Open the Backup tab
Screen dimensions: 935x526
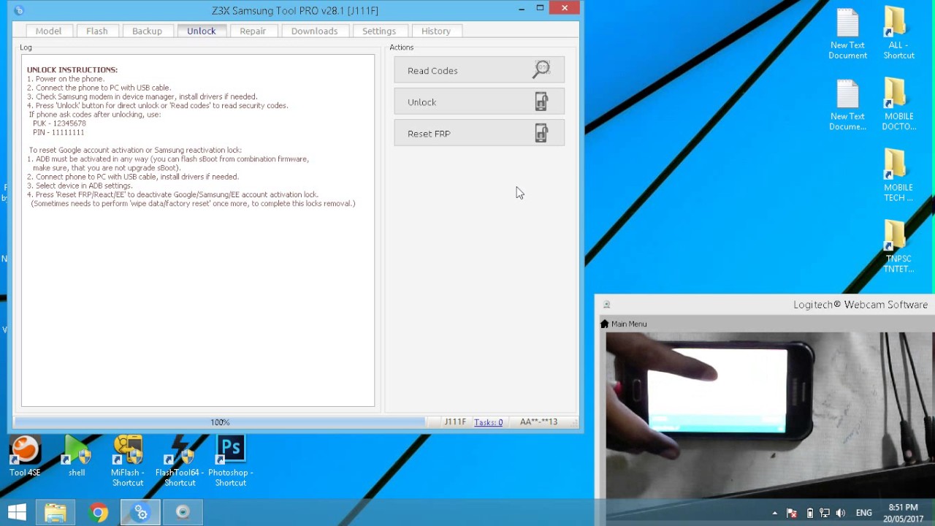coord(147,31)
